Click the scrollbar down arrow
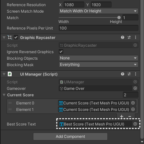This screenshot has width=144, height=144. (142, 142)
